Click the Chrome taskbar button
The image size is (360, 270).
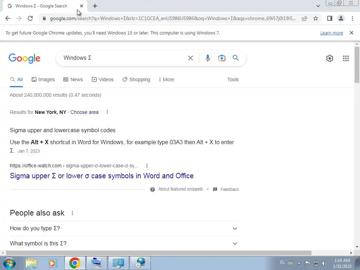(x=75, y=263)
